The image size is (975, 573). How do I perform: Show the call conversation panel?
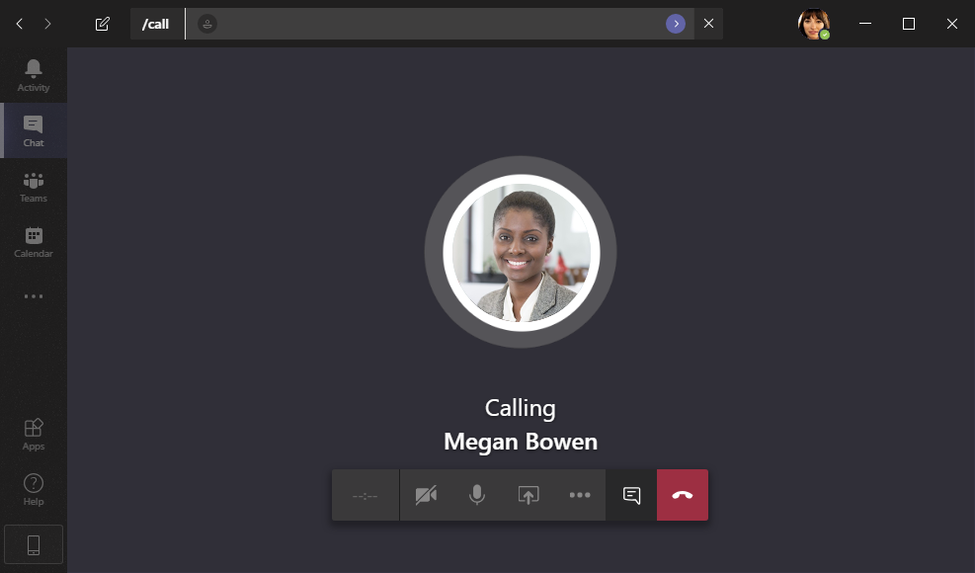631,495
